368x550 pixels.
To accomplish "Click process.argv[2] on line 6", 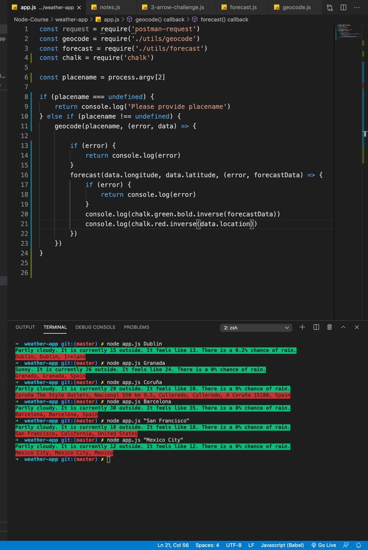I will (137, 77).
